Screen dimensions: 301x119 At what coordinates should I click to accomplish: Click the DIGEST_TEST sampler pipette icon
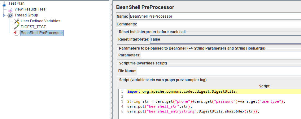tap(17, 27)
